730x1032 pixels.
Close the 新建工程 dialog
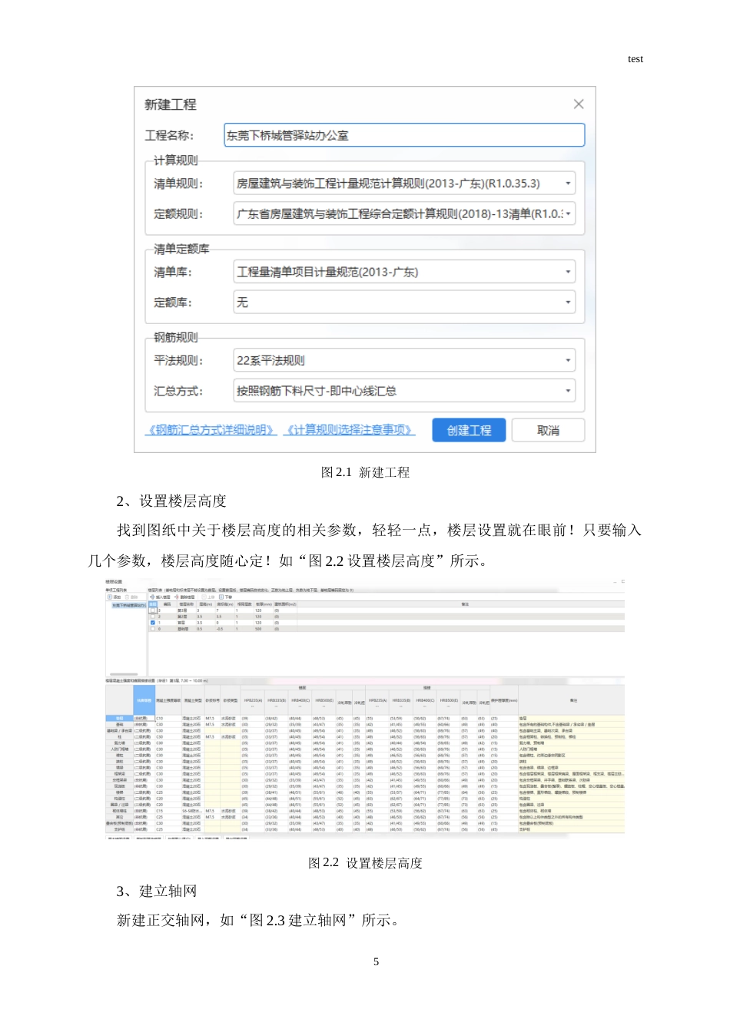coord(579,104)
